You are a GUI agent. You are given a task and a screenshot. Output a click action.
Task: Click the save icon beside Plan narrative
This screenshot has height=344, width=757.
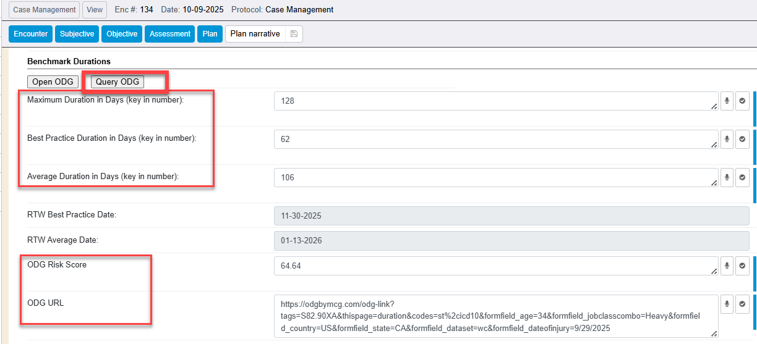click(x=294, y=34)
